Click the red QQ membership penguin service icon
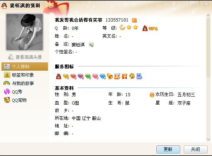Screen dimensions: 212x156 pos(59,76)
